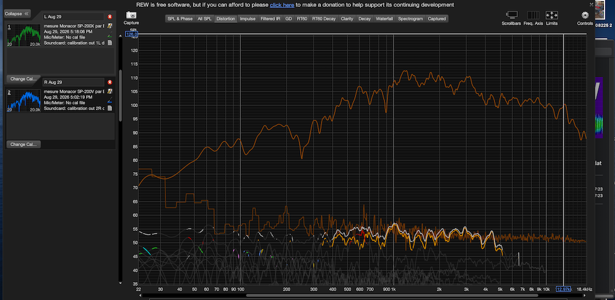Select the RT60 Decay tab

(x=324, y=18)
